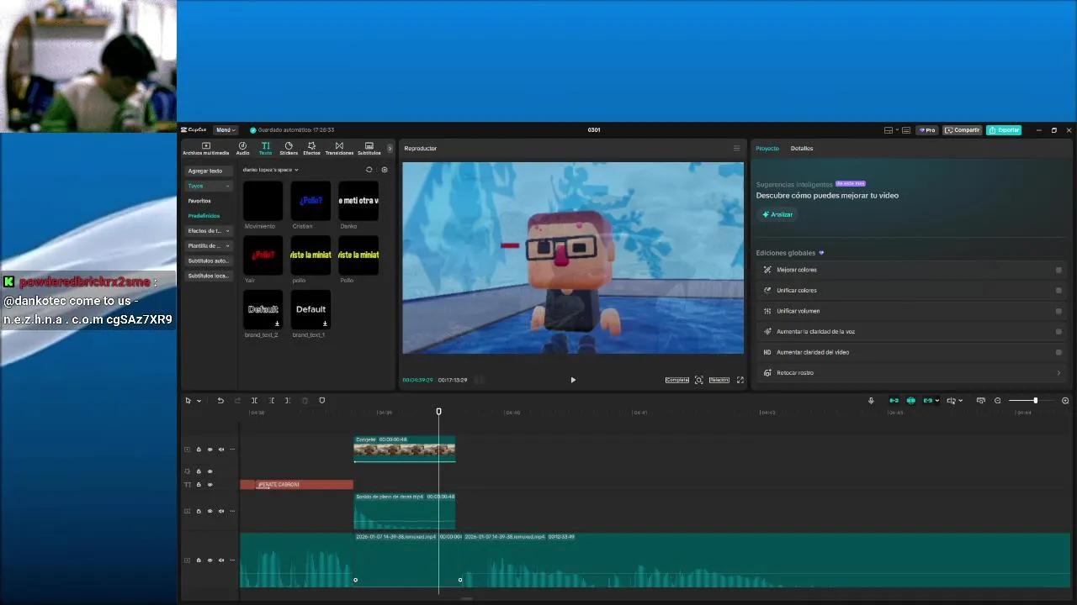The height and width of the screenshot is (605, 1077).
Task: Click the Compartir button
Action: point(962,130)
